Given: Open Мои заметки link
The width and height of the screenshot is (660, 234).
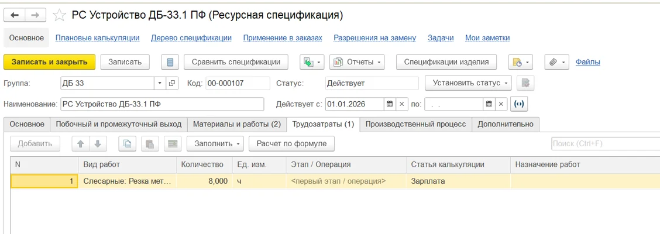Looking at the screenshot, I should coord(487,38).
